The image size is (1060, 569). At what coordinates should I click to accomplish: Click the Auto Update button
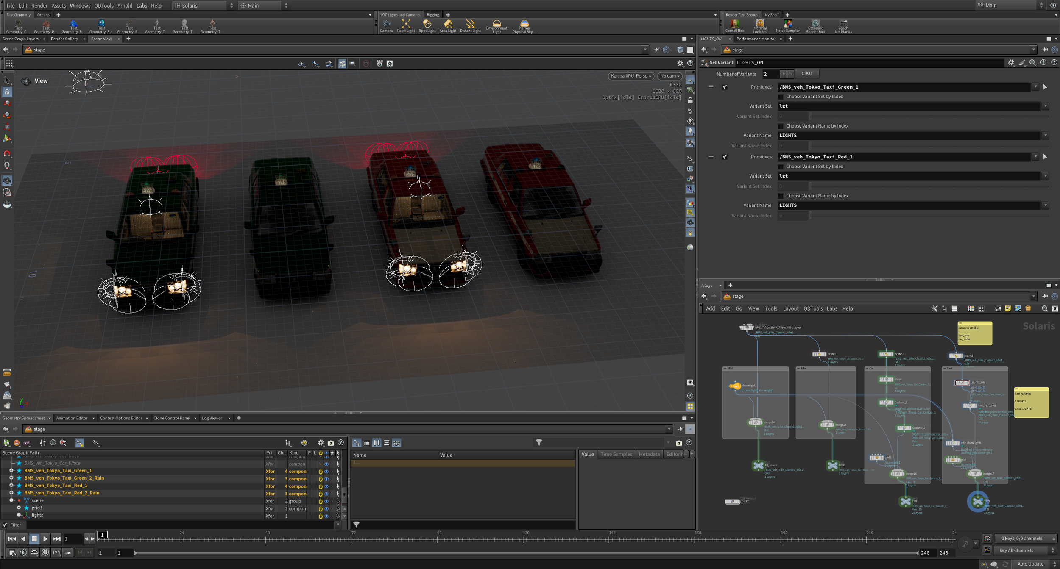pyautogui.click(x=1030, y=564)
